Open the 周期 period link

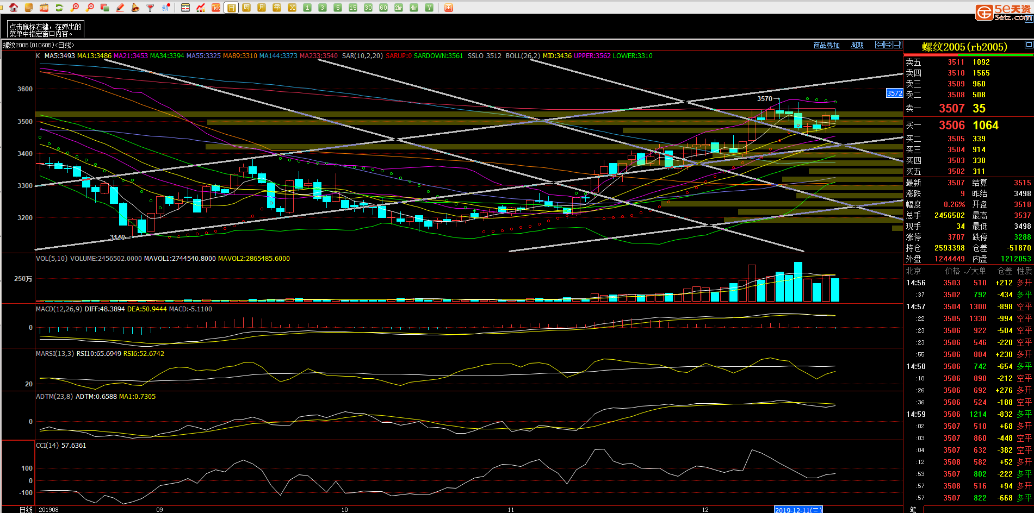[857, 45]
